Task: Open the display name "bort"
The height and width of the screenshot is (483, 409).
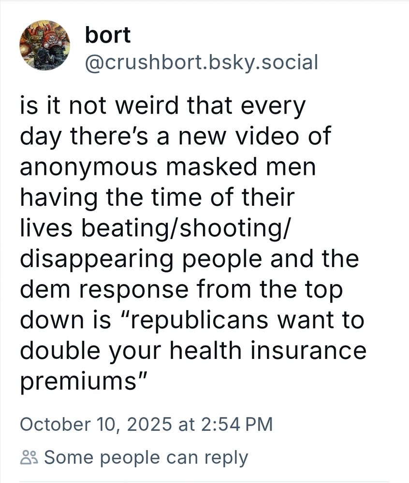Action: click(107, 34)
